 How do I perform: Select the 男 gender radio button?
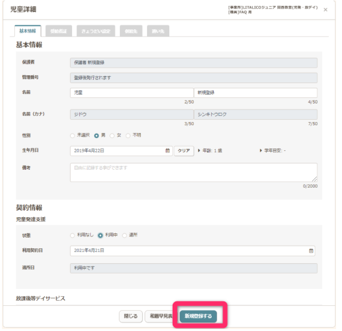pos(97,135)
